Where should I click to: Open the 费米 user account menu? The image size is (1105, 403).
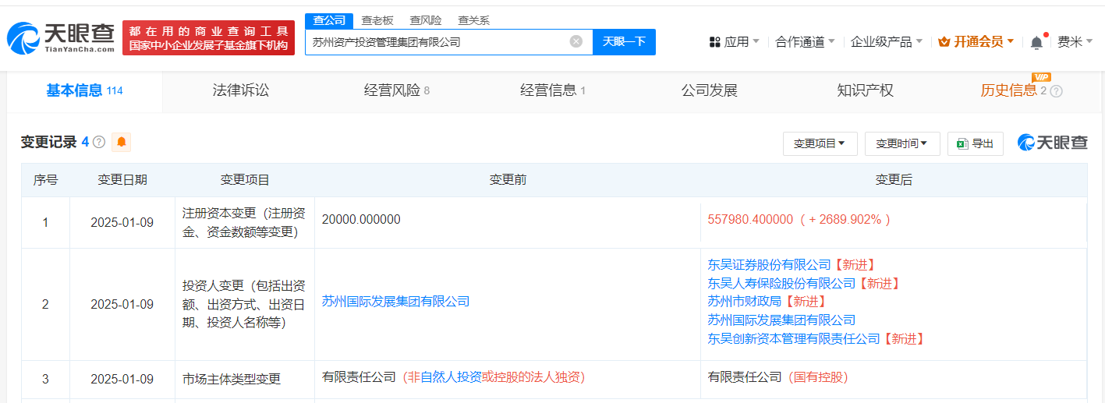[1075, 42]
